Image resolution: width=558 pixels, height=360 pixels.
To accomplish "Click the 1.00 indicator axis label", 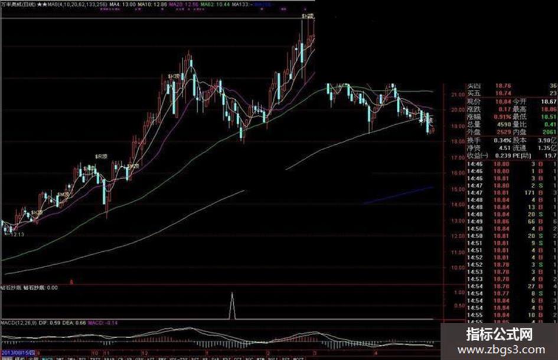I will tap(459, 292).
